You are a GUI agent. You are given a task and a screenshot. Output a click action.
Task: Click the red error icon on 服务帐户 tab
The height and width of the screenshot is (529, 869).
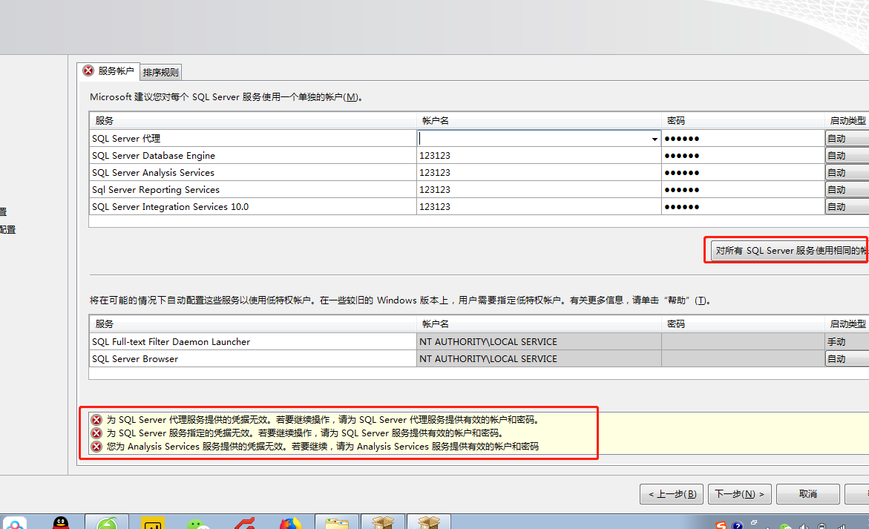coord(88,70)
